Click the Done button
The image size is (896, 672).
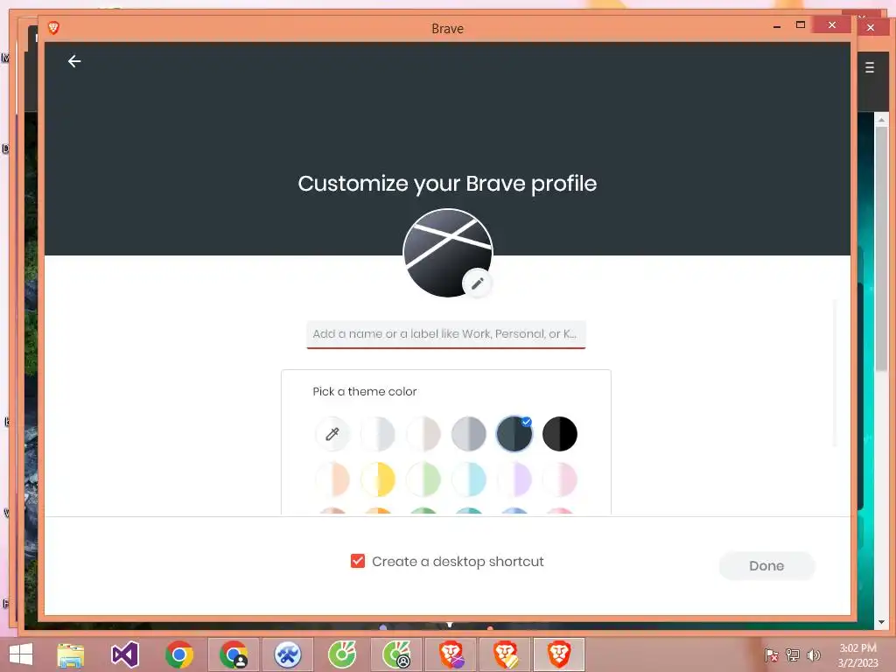point(766,566)
